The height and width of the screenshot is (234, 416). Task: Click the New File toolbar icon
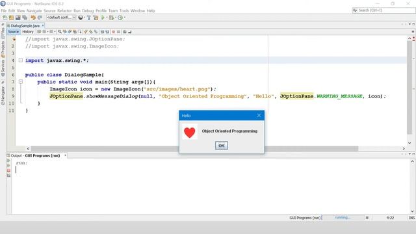pyautogui.click(x=5, y=18)
